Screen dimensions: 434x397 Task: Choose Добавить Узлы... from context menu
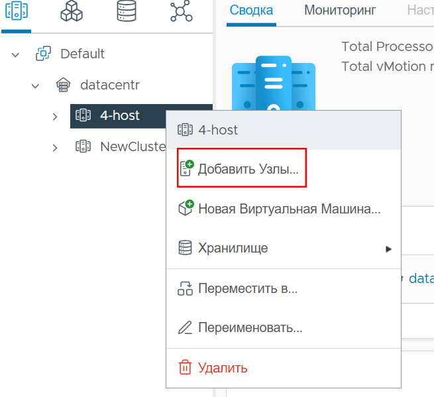[x=284, y=168]
